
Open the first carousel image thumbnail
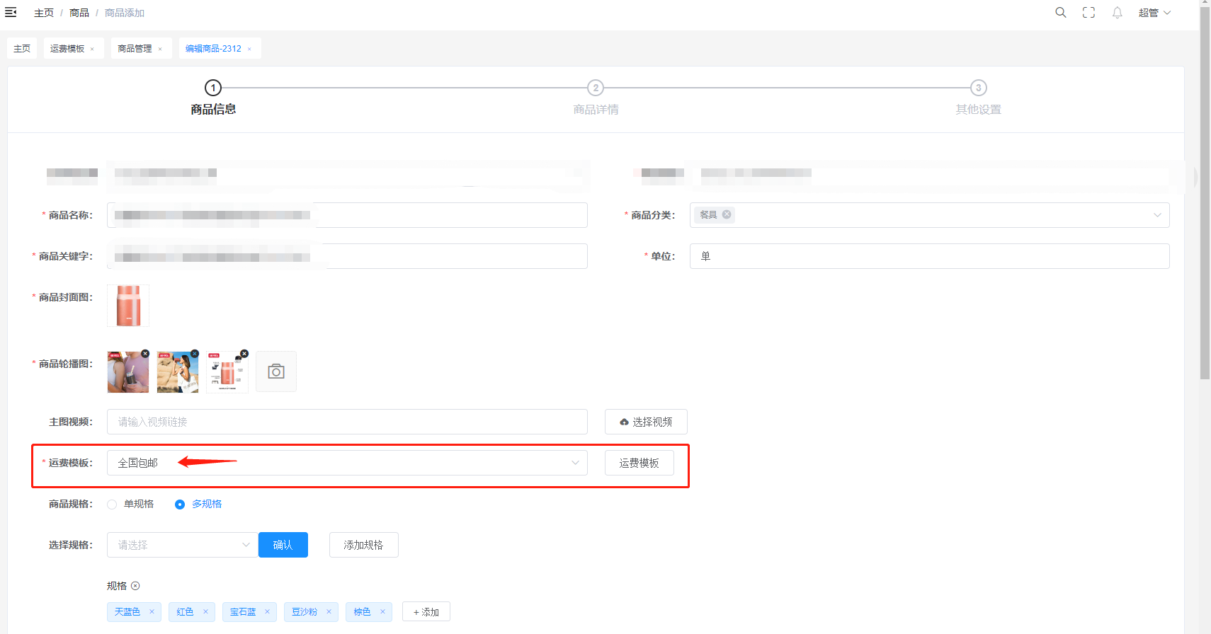coord(128,372)
